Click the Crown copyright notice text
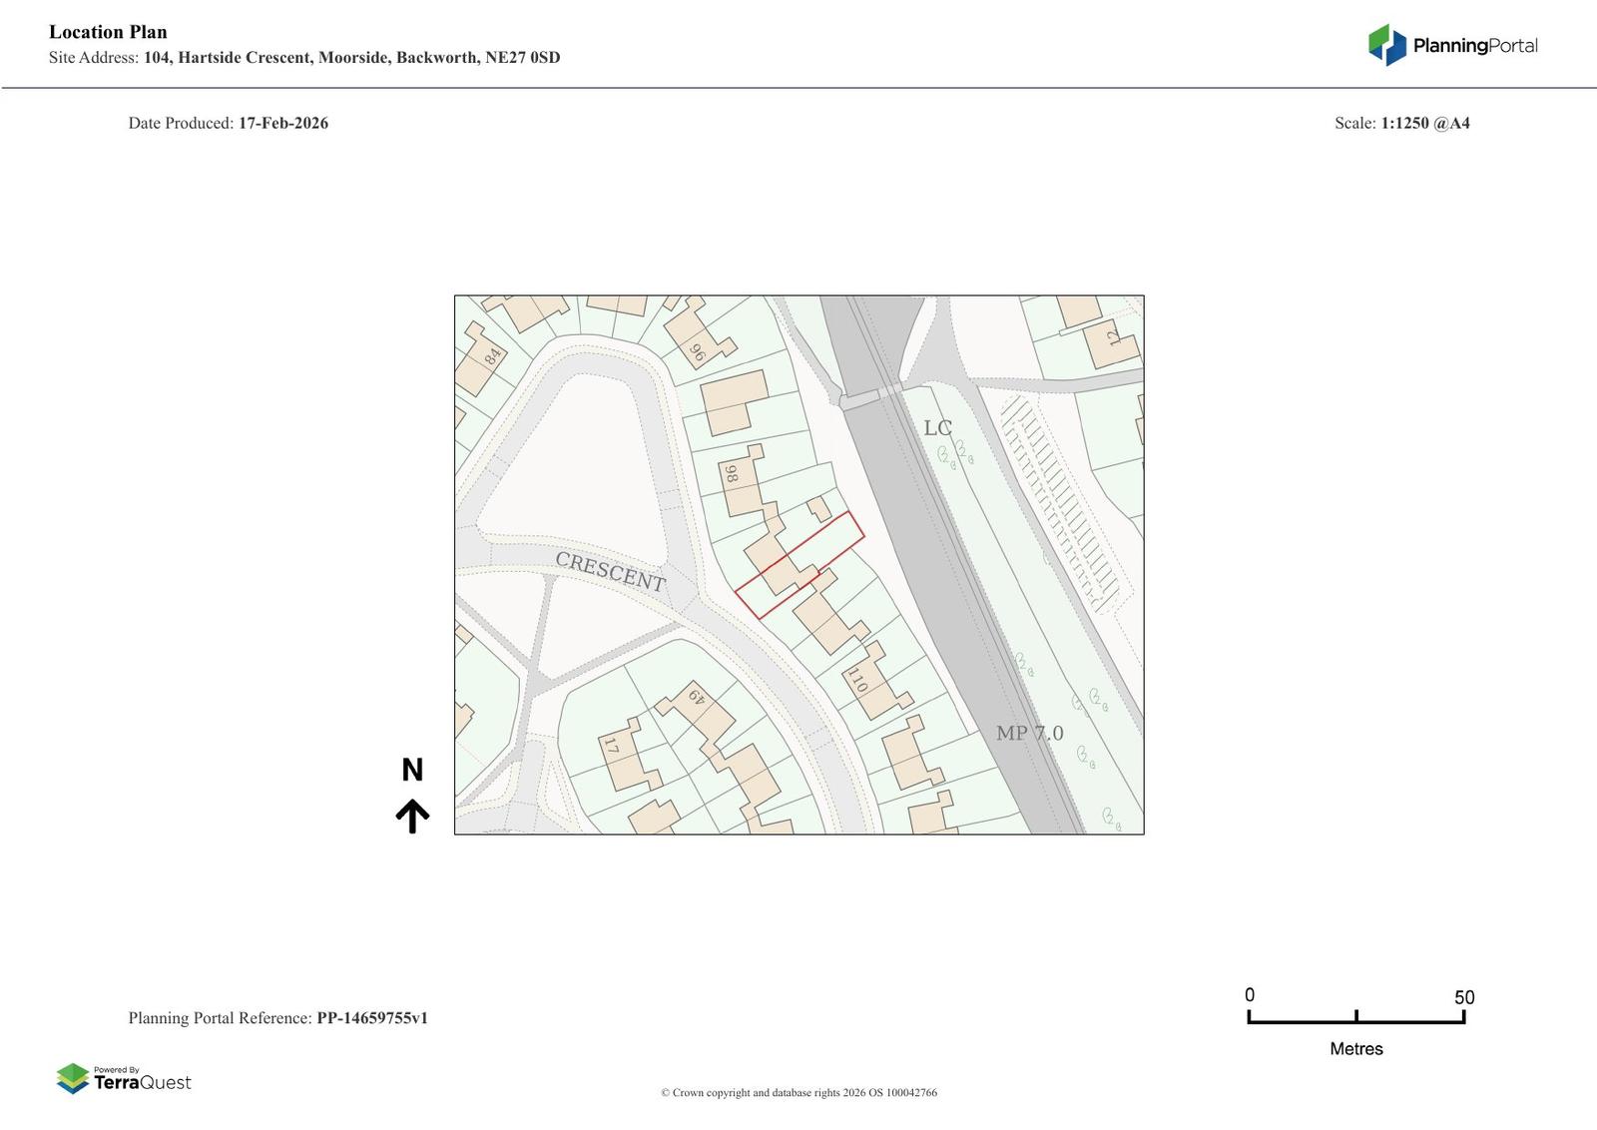The height and width of the screenshot is (1130, 1597). 798,1093
